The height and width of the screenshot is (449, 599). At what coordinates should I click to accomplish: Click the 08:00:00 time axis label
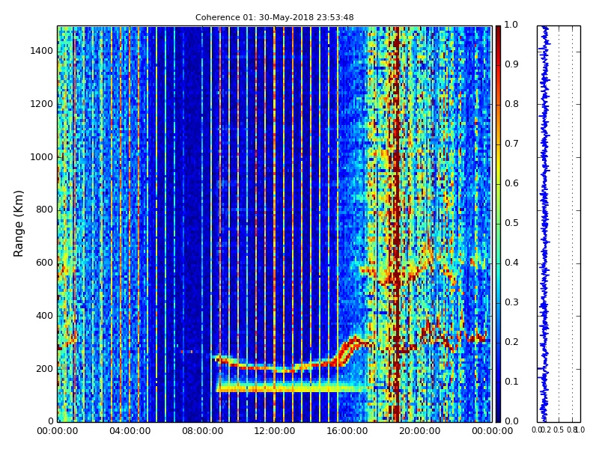(x=202, y=431)
